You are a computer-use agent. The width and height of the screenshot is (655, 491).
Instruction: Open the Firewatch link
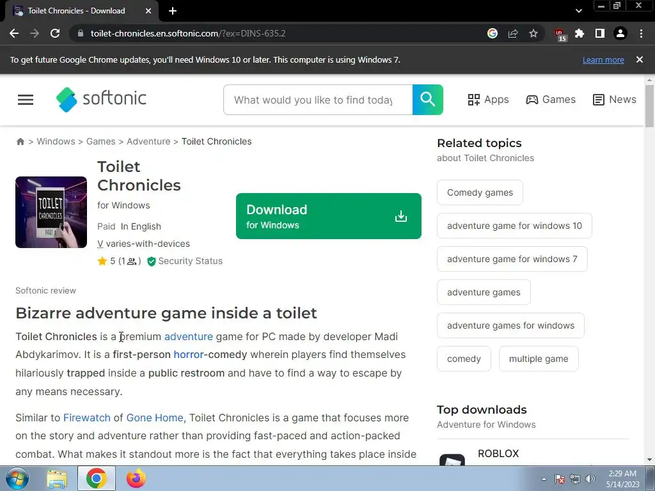point(87,417)
